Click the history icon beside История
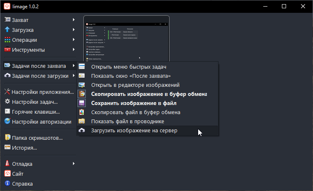The width and height of the screenshot is (313, 191). (7, 147)
